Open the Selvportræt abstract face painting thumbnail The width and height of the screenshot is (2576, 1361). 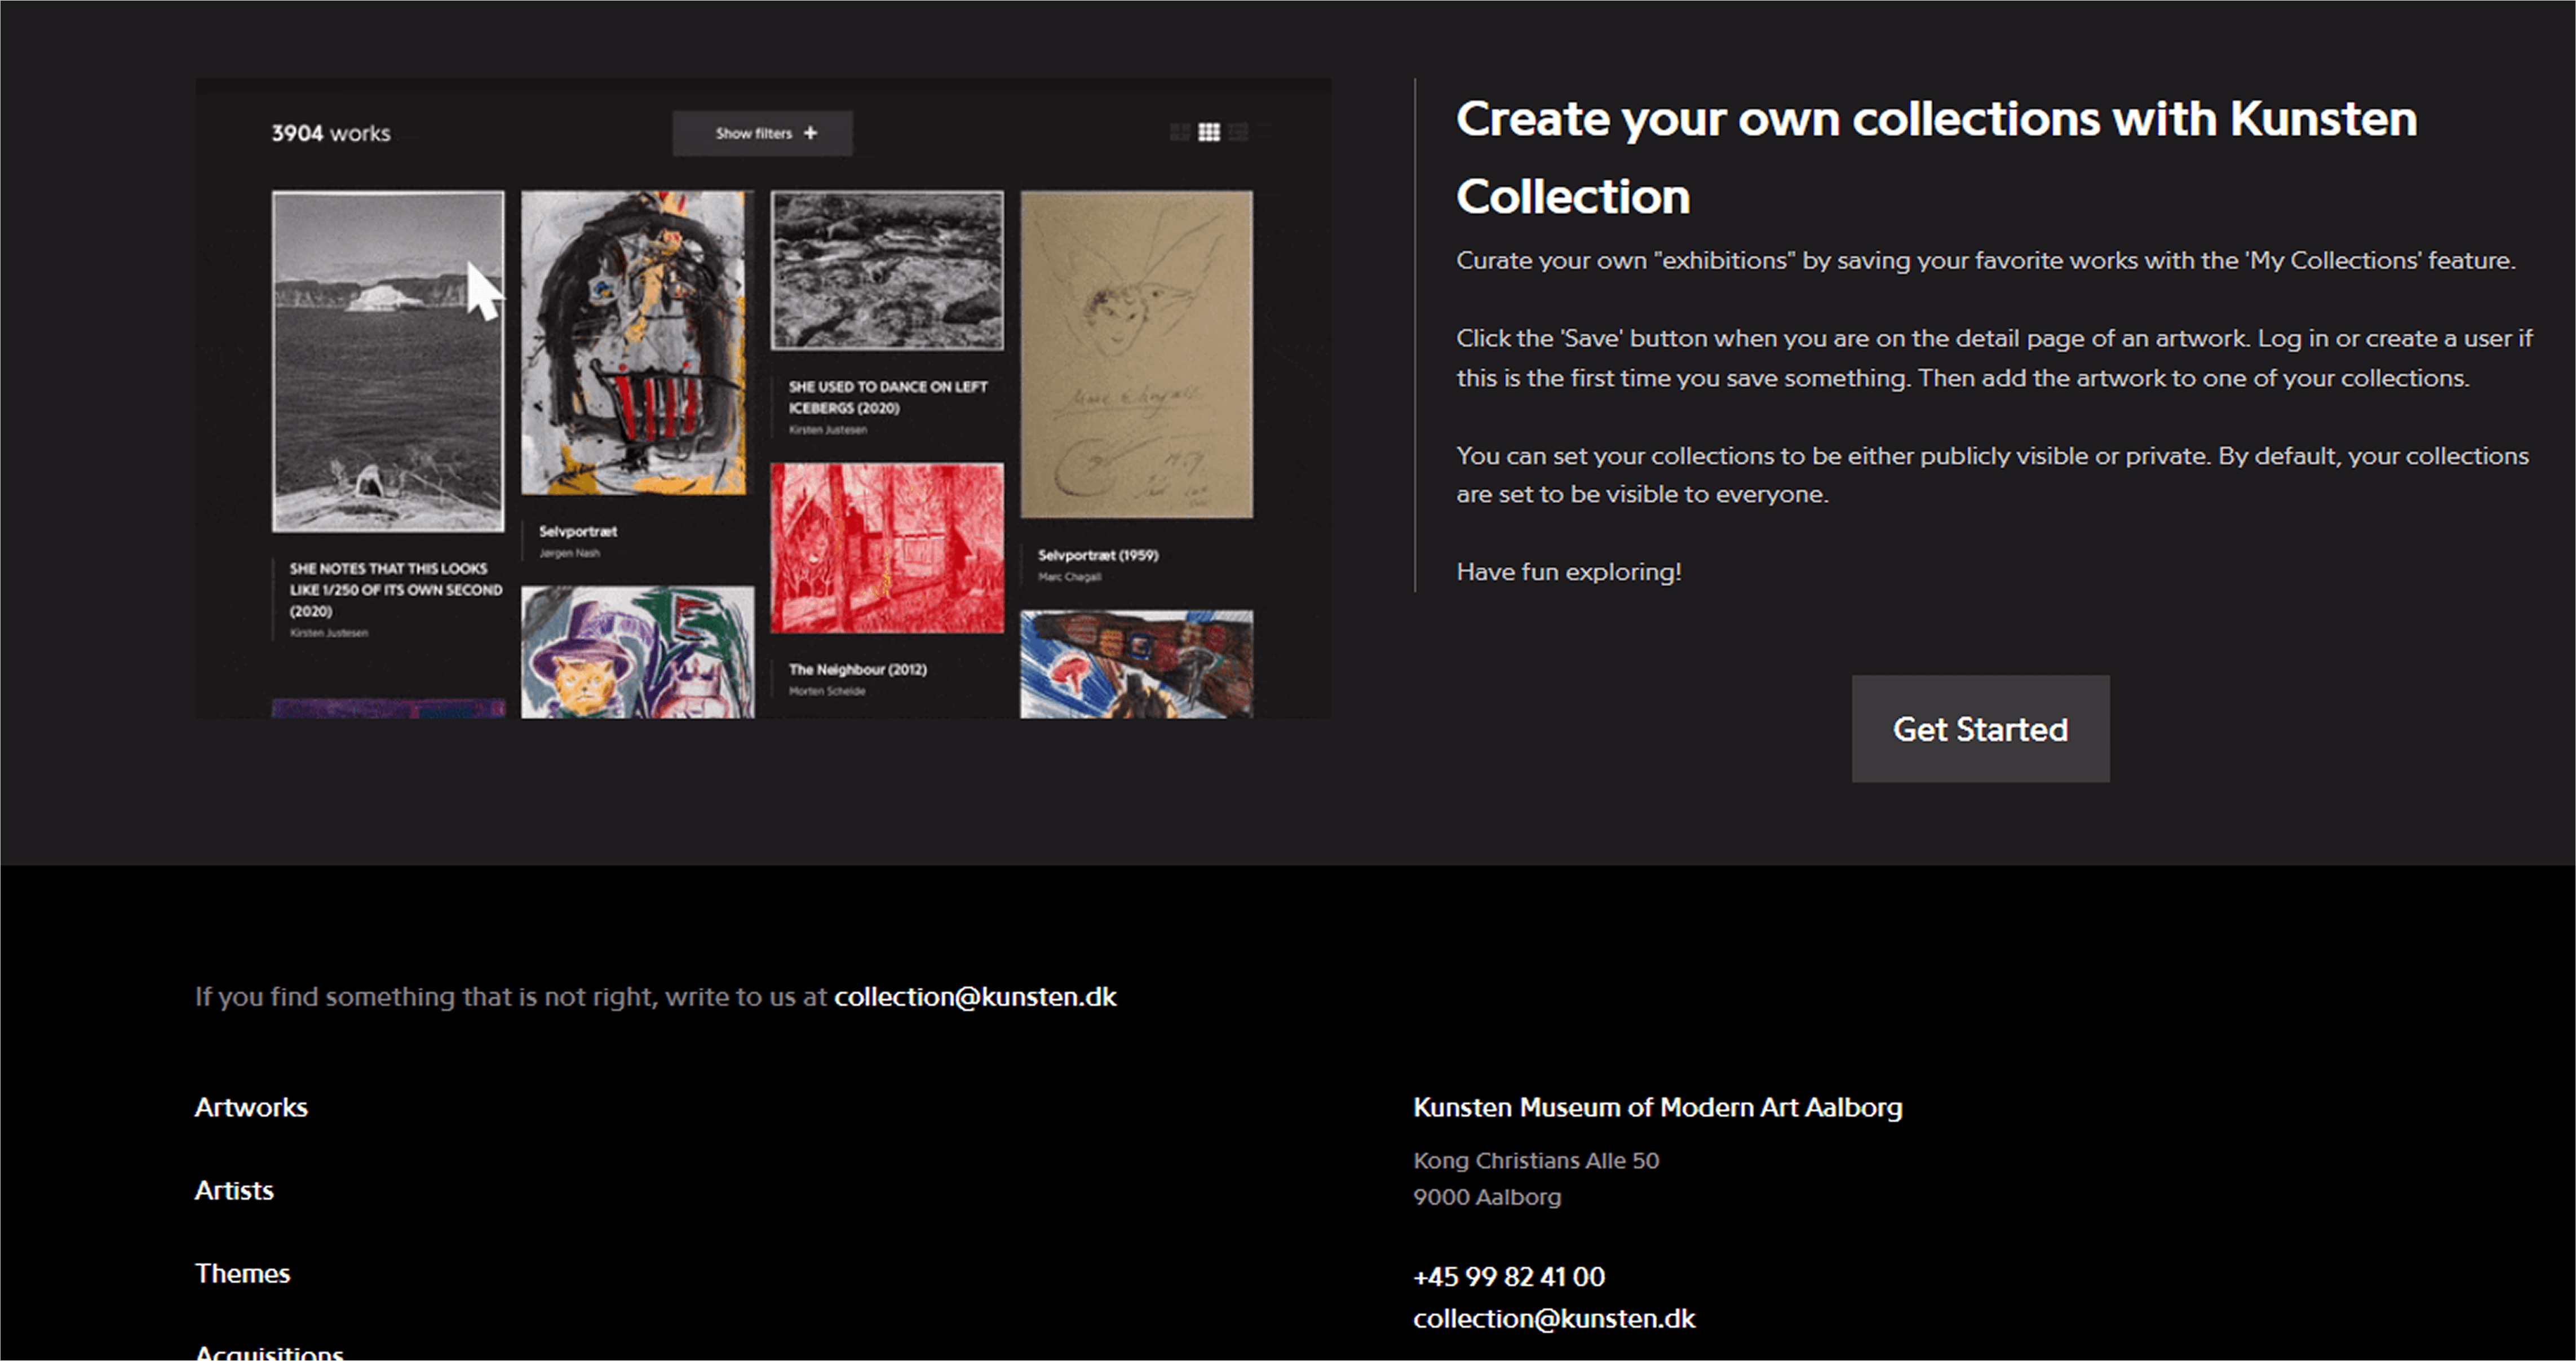pos(634,343)
